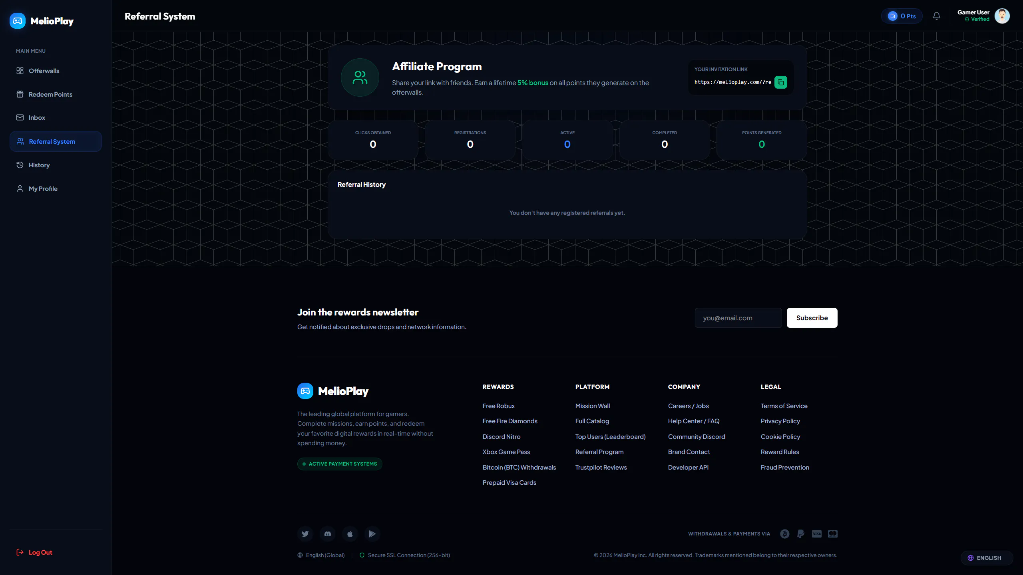This screenshot has height=575, width=1023.
Task: Click the PayPal payment icon
Action: click(801, 534)
